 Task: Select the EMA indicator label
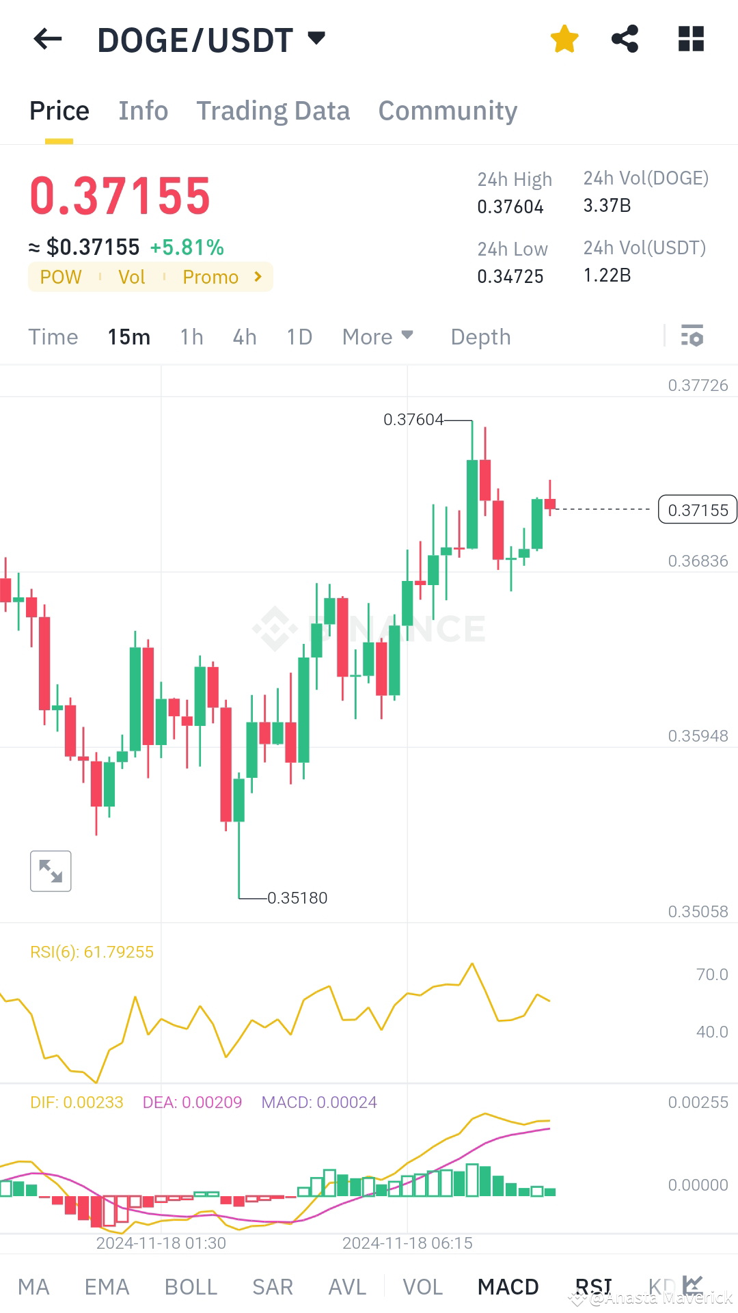pos(107,1286)
